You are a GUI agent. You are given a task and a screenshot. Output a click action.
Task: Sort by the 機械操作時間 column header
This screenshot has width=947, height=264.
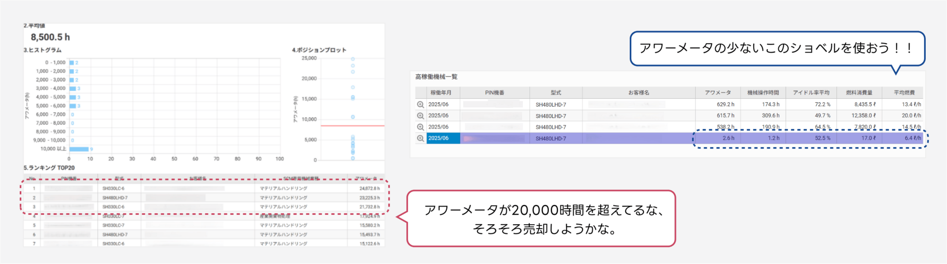tap(763, 92)
